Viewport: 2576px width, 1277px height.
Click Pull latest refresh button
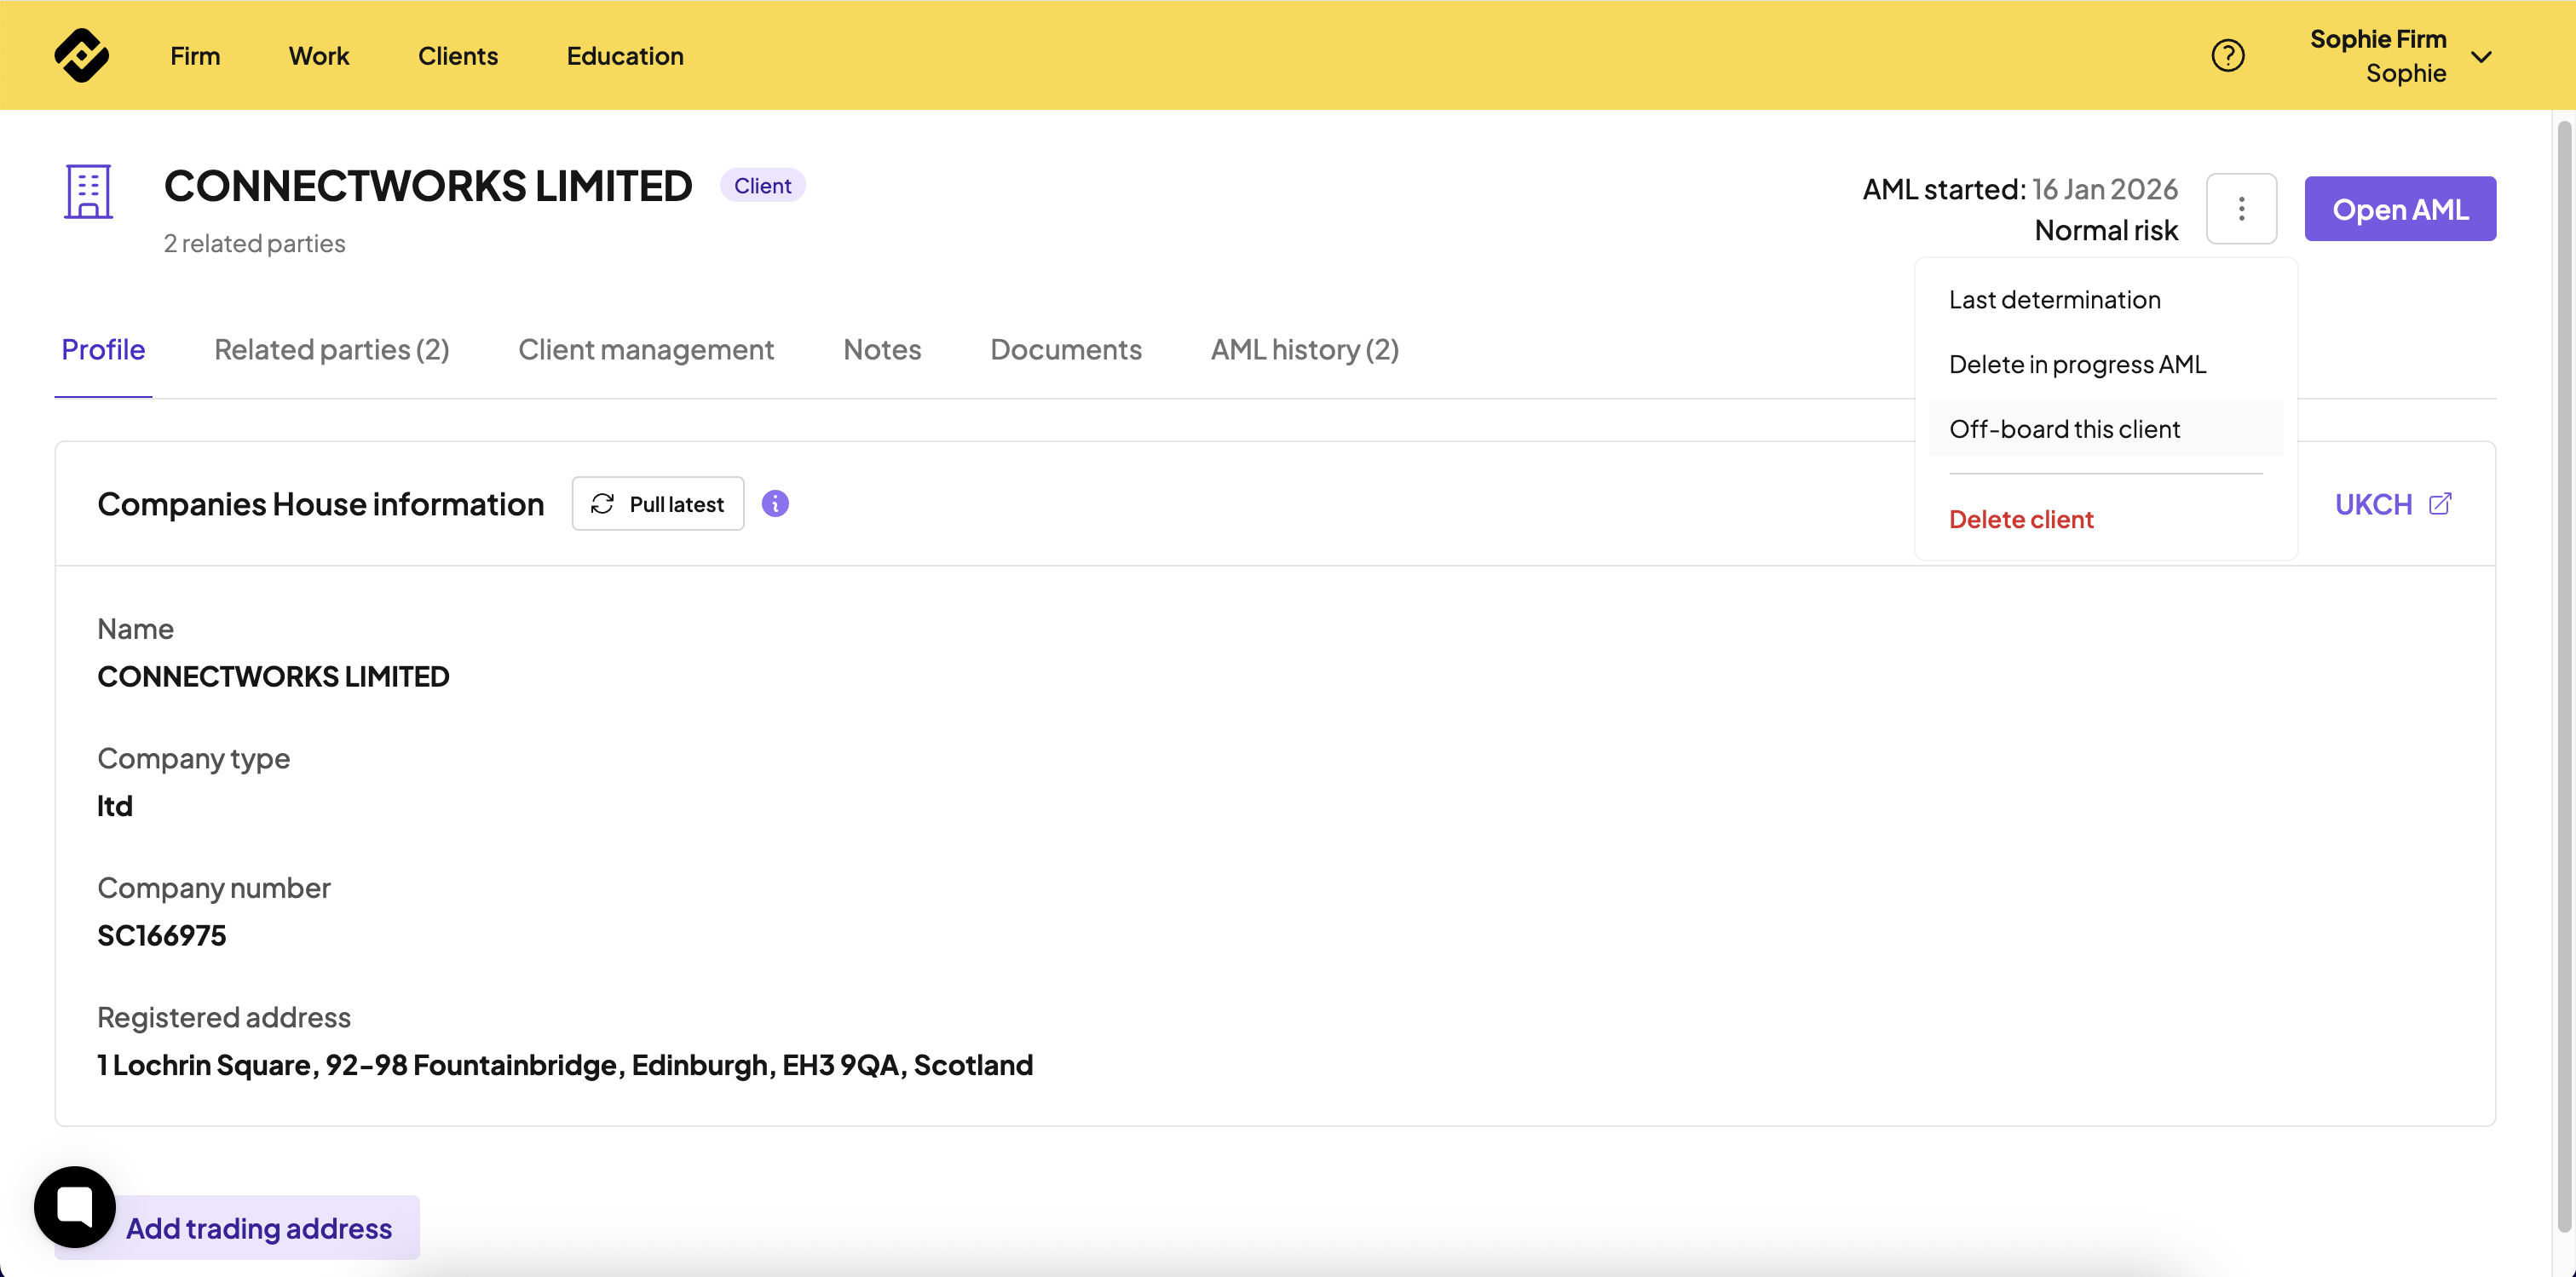point(657,503)
